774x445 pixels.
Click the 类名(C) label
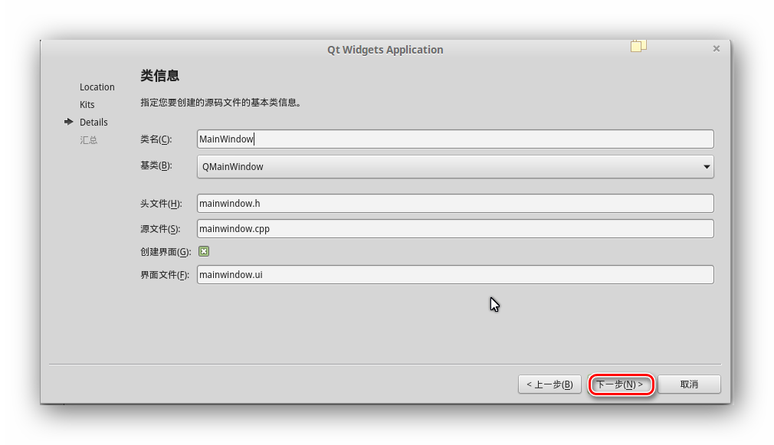click(x=156, y=139)
